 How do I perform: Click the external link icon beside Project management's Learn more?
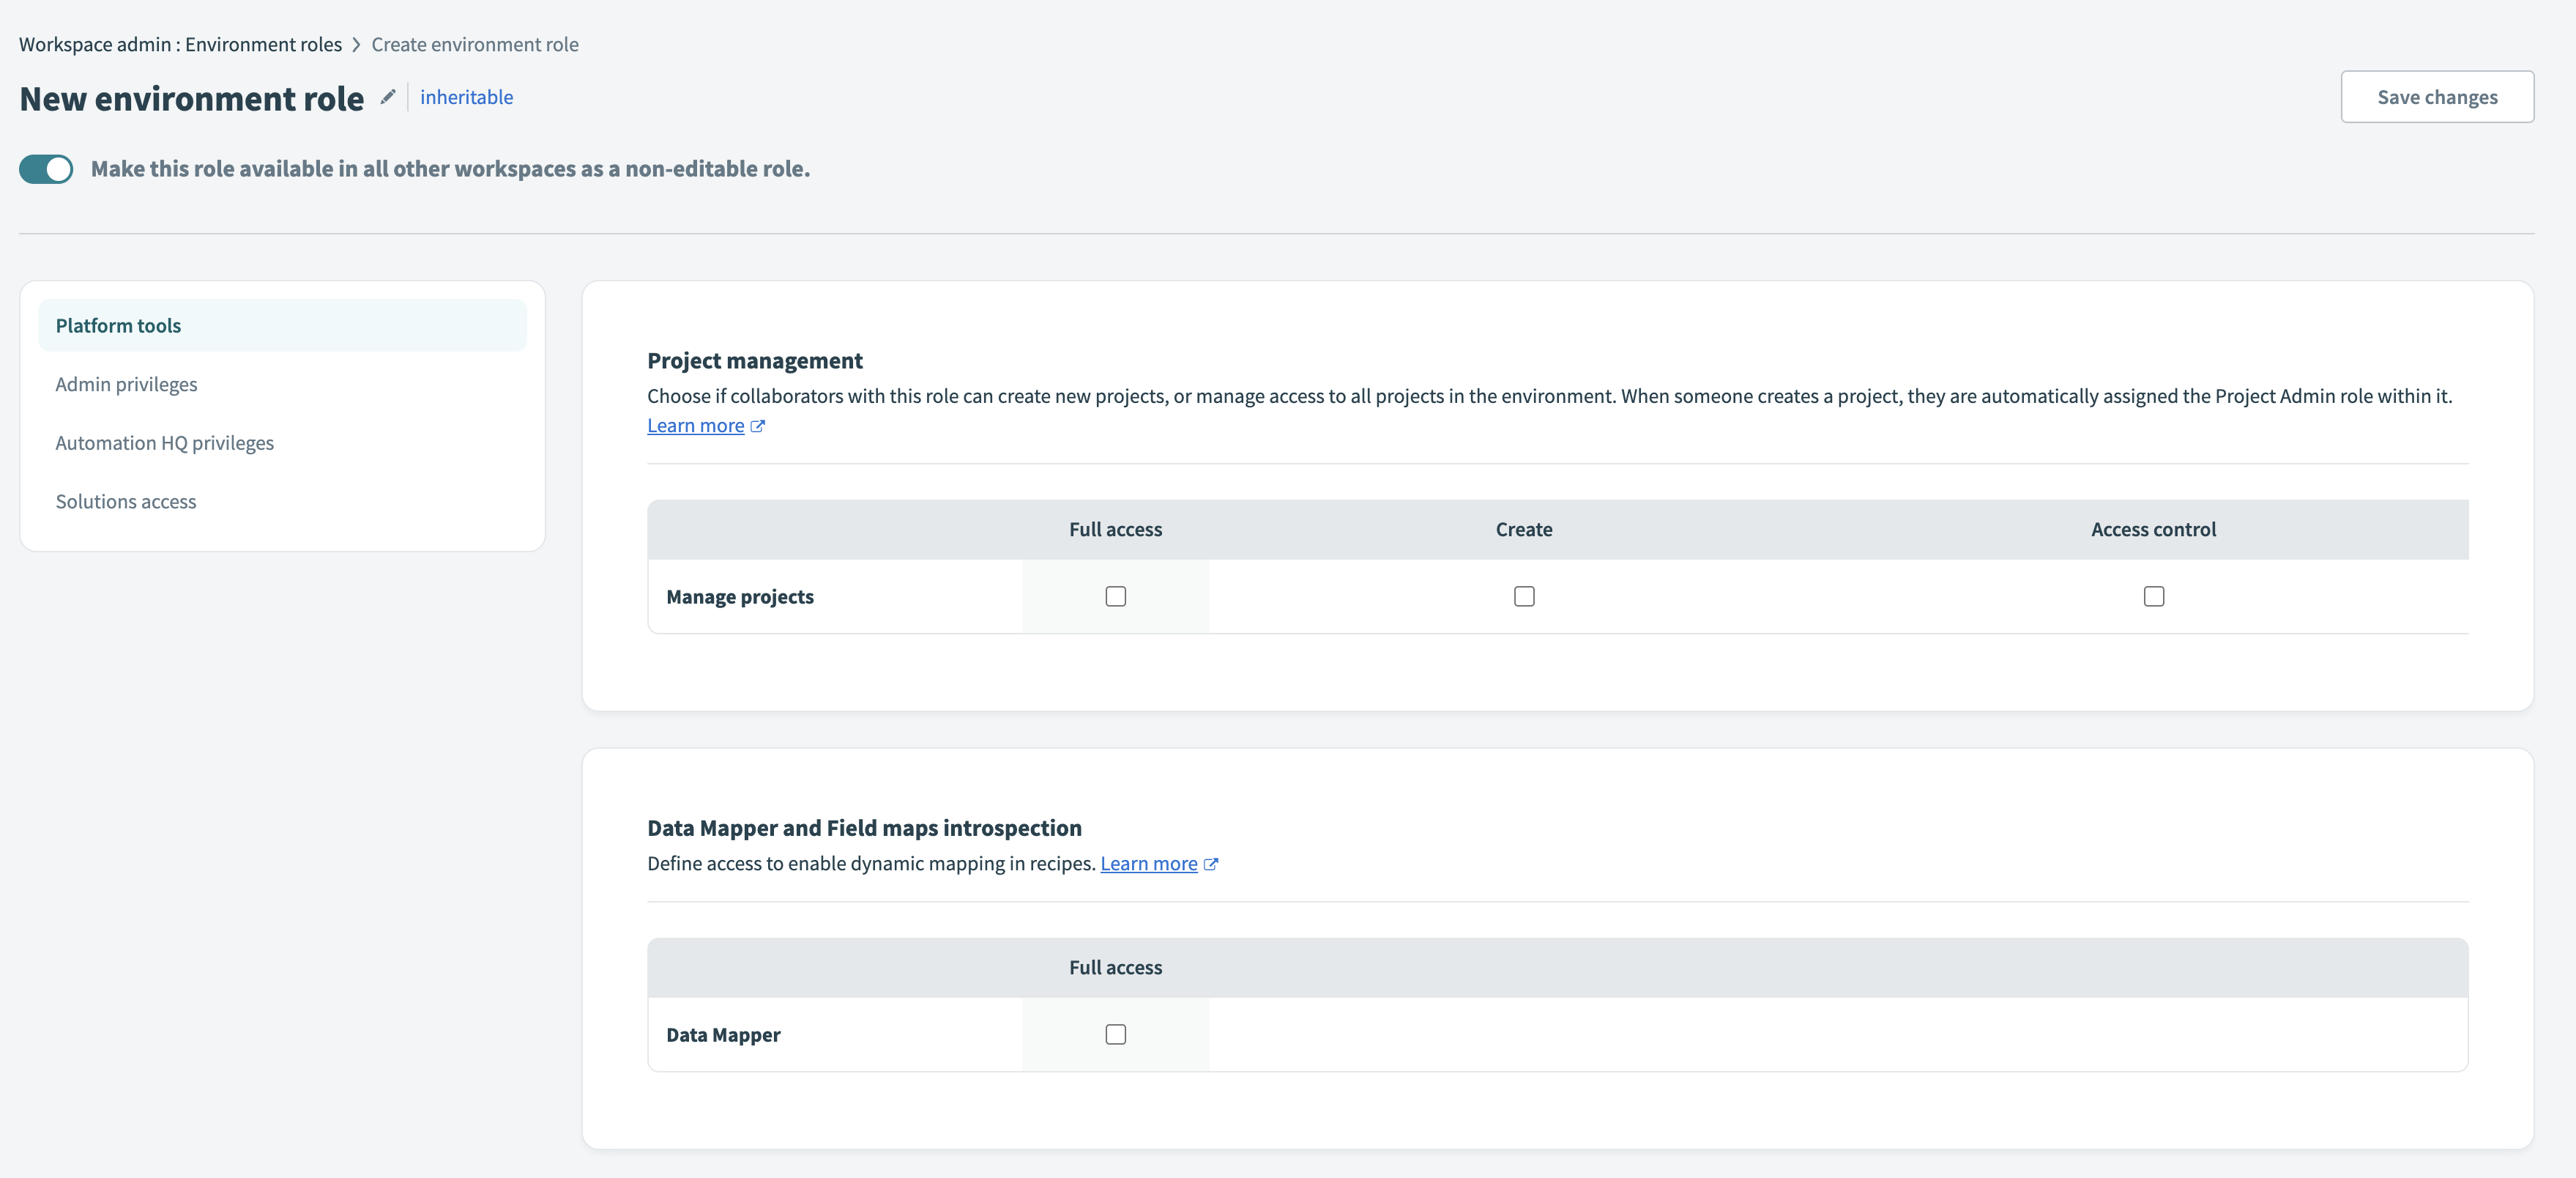[758, 426]
